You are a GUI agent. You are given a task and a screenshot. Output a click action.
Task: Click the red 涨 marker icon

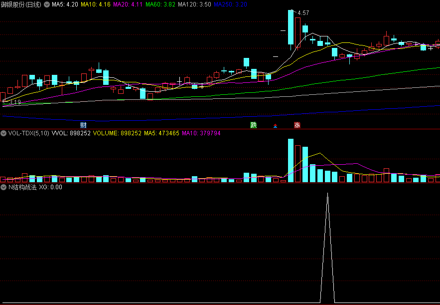coord(297,125)
